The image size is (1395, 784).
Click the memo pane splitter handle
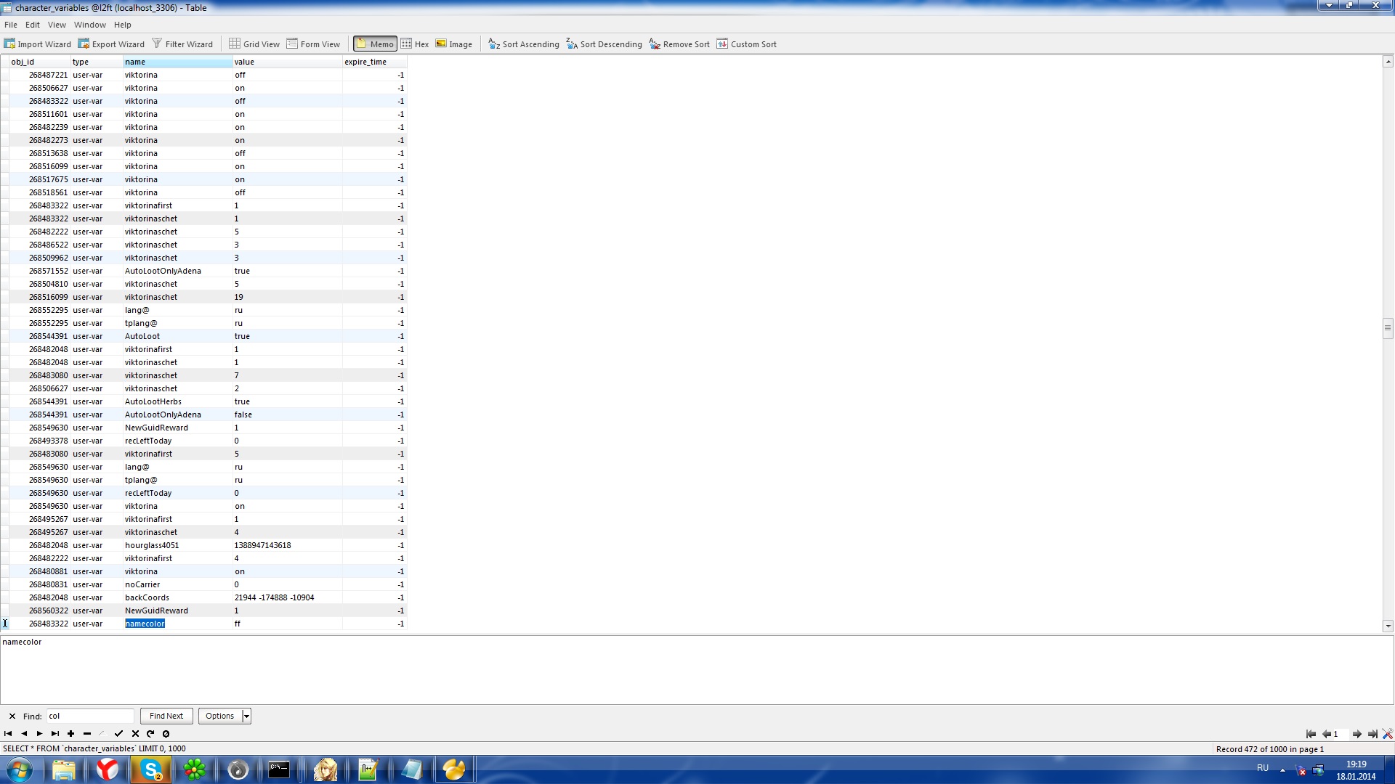(x=697, y=634)
